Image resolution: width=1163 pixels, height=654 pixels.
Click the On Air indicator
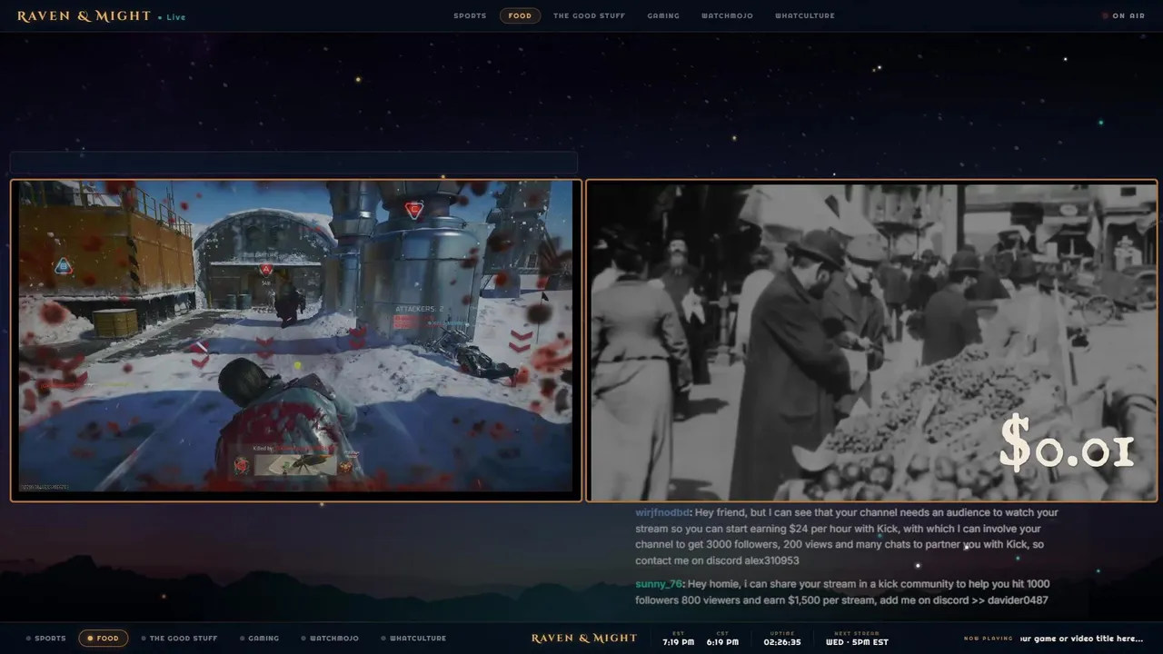tap(1124, 15)
